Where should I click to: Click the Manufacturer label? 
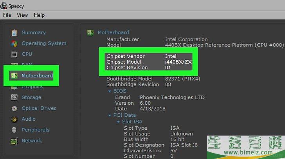click(x=123, y=39)
